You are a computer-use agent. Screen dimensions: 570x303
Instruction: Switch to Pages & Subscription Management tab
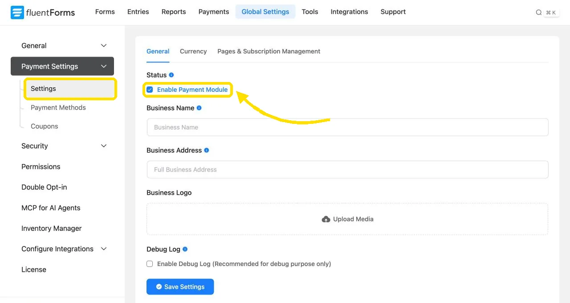pos(269,51)
